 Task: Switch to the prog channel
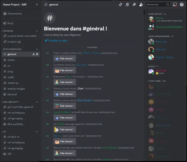[x=20, y=72]
